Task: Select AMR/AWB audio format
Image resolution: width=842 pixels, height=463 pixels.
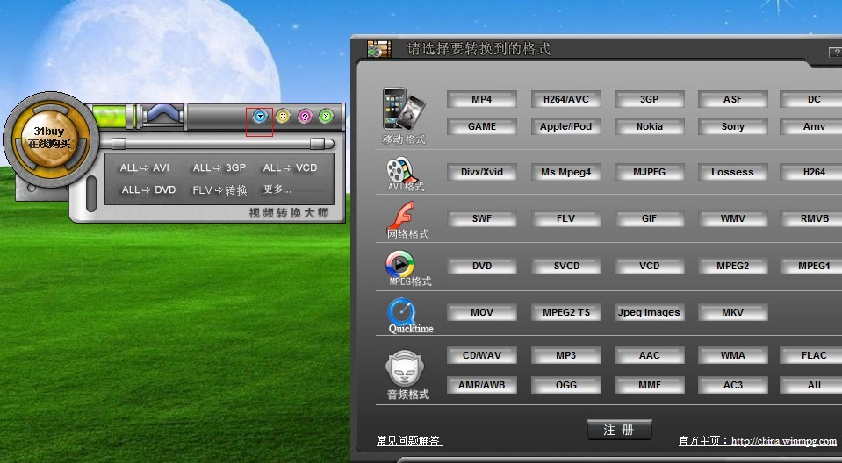Action: point(482,385)
